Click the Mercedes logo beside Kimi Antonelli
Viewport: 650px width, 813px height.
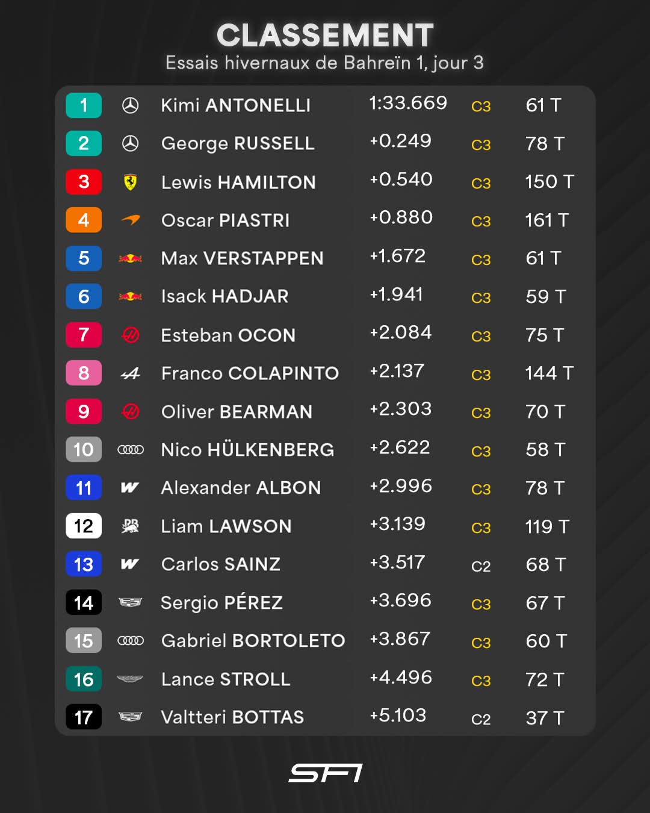(x=130, y=105)
